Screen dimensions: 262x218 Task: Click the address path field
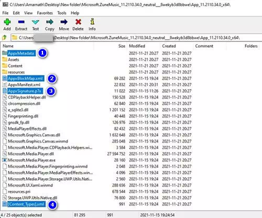tap(136, 38)
